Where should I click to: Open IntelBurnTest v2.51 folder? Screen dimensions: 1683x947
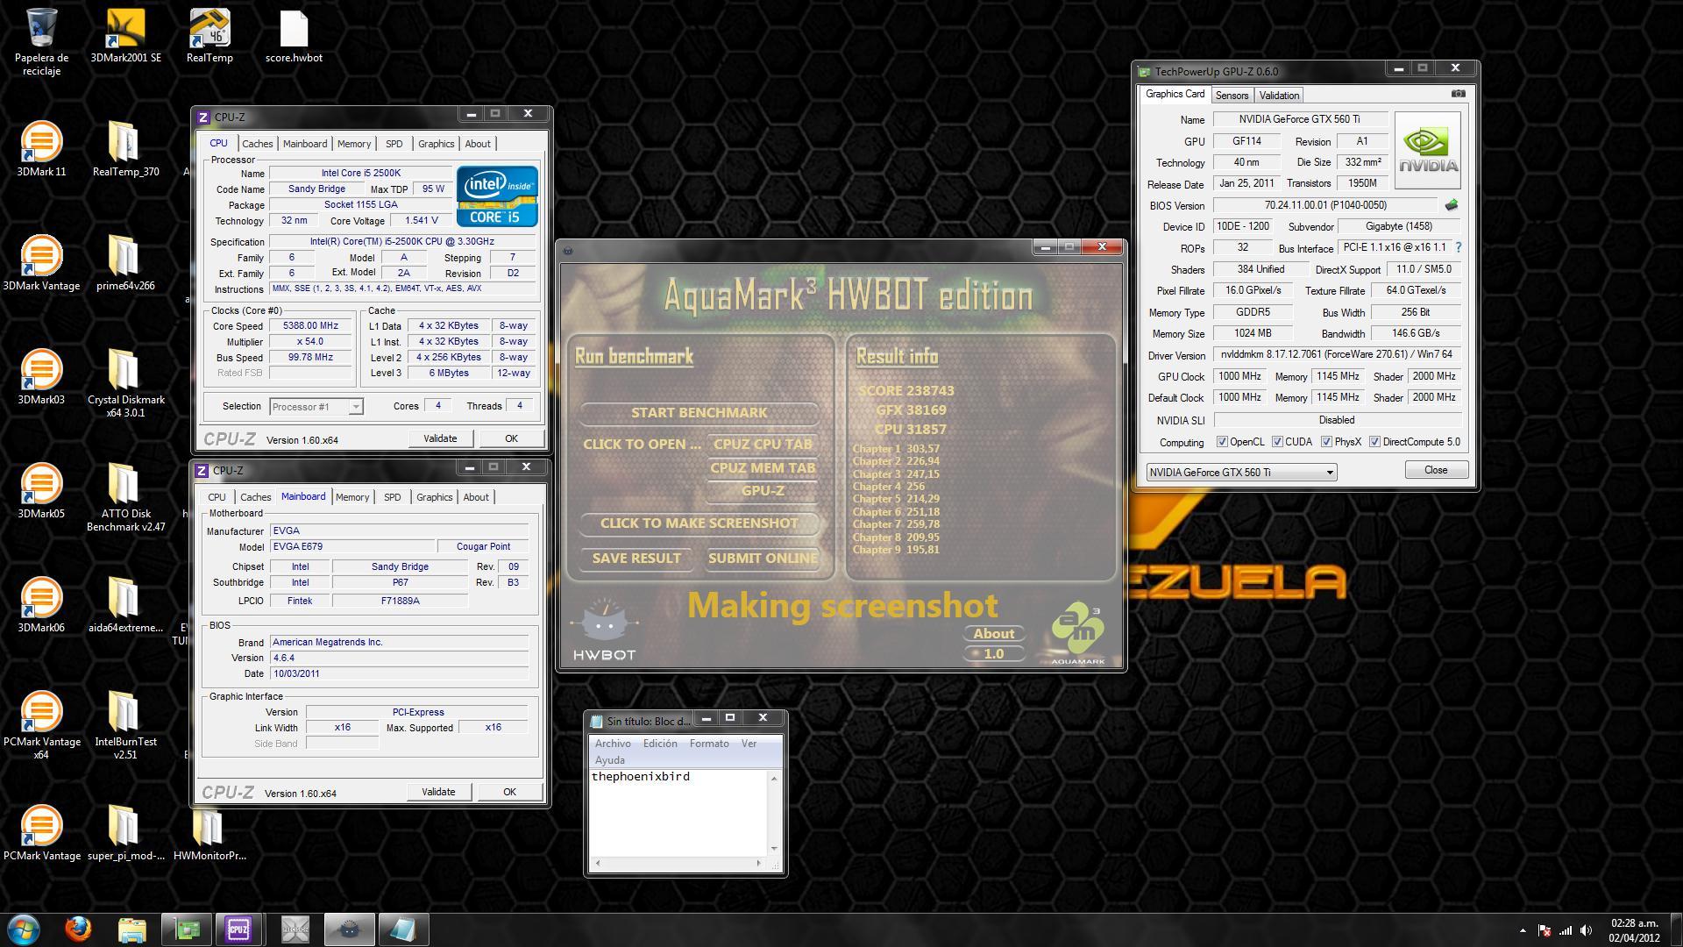pos(125,725)
